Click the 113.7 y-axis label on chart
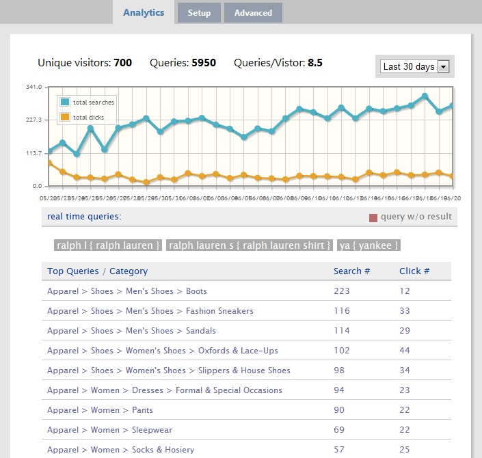This screenshot has height=458, width=482. tap(34, 152)
